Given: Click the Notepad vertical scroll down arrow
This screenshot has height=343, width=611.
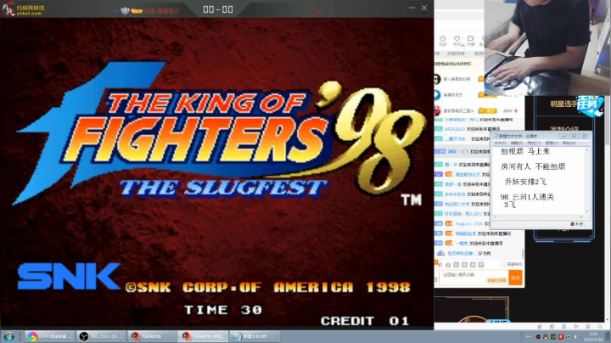Looking at the screenshot, I should tap(587, 211).
